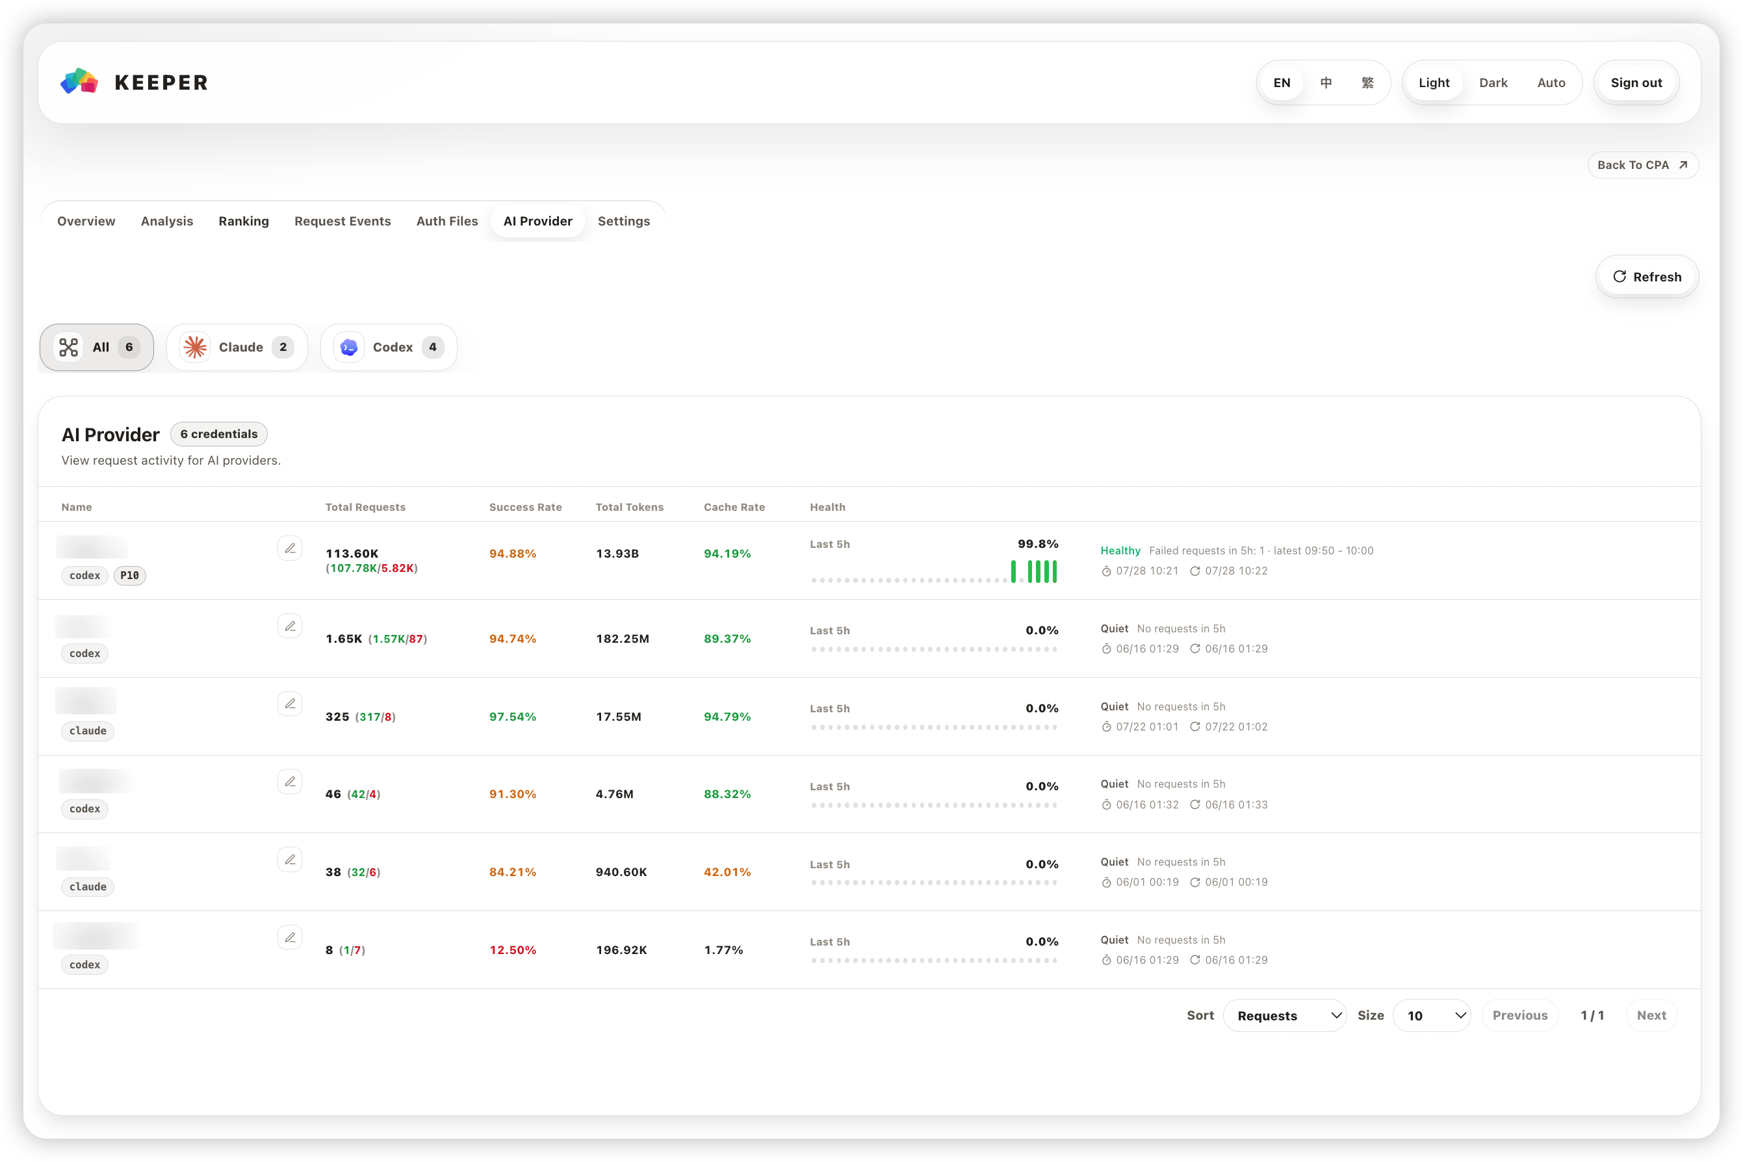
Task: Click the edit pencil icon in the 38 requests row
Action: point(290,860)
